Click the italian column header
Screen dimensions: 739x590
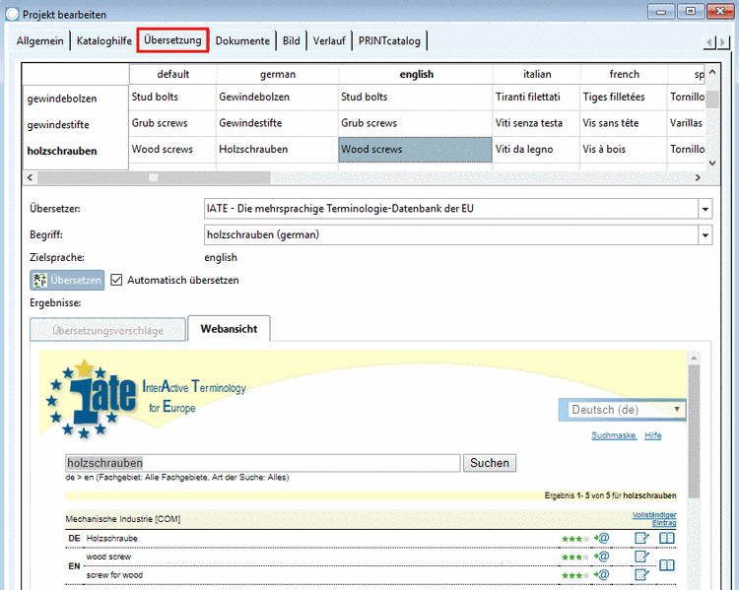(x=537, y=75)
